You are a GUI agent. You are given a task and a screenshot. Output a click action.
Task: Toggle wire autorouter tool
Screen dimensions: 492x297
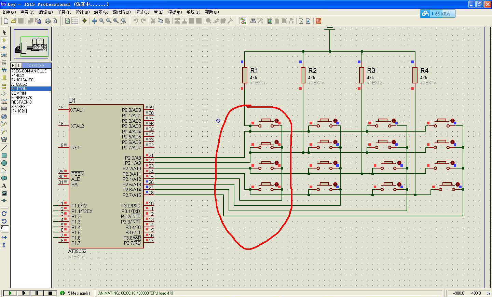point(243,21)
